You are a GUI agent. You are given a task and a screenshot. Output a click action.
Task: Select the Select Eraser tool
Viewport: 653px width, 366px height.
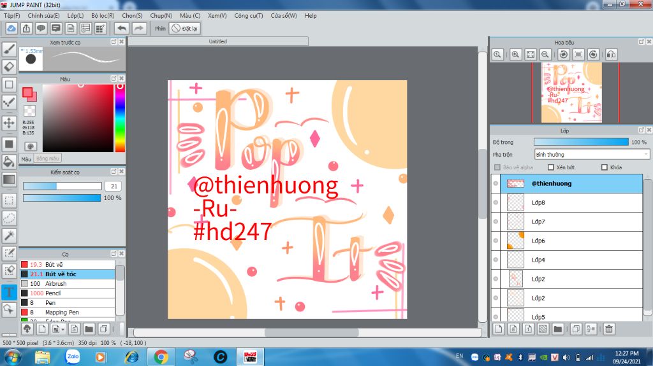pyautogui.click(x=9, y=271)
